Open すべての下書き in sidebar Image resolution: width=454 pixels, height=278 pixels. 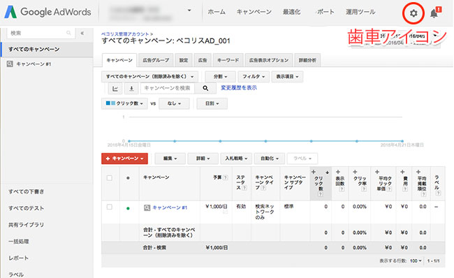26,191
